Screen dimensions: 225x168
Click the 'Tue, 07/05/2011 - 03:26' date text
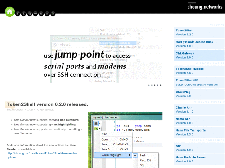click(20, 110)
